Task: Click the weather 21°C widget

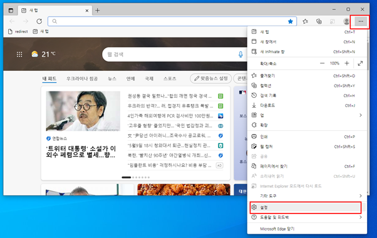Action: click(43, 54)
